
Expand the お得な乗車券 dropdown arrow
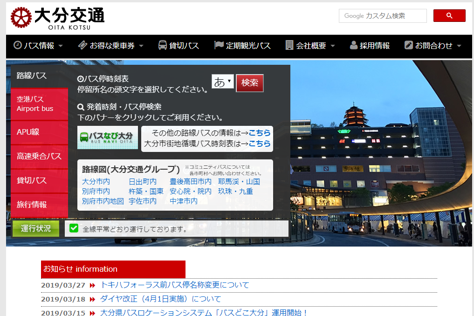pyautogui.click(x=141, y=46)
